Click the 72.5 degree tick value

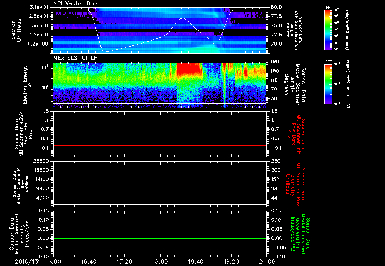pyautogui.click(x=276, y=35)
